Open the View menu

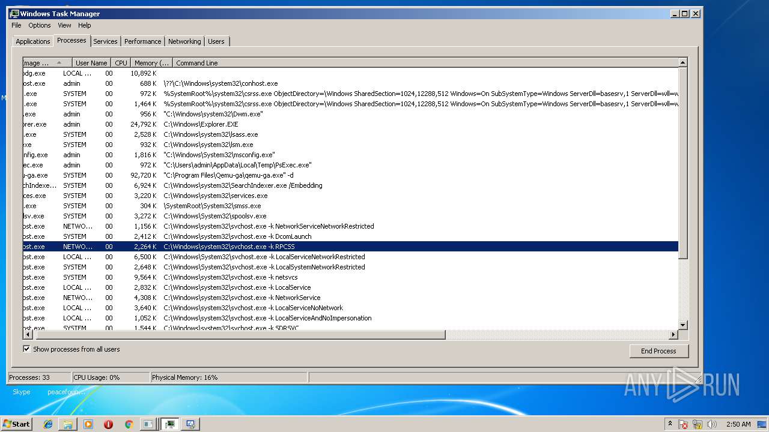click(x=64, y=25)
